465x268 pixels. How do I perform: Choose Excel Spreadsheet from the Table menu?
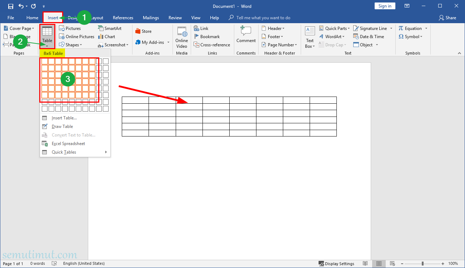(x=75, y=144)
